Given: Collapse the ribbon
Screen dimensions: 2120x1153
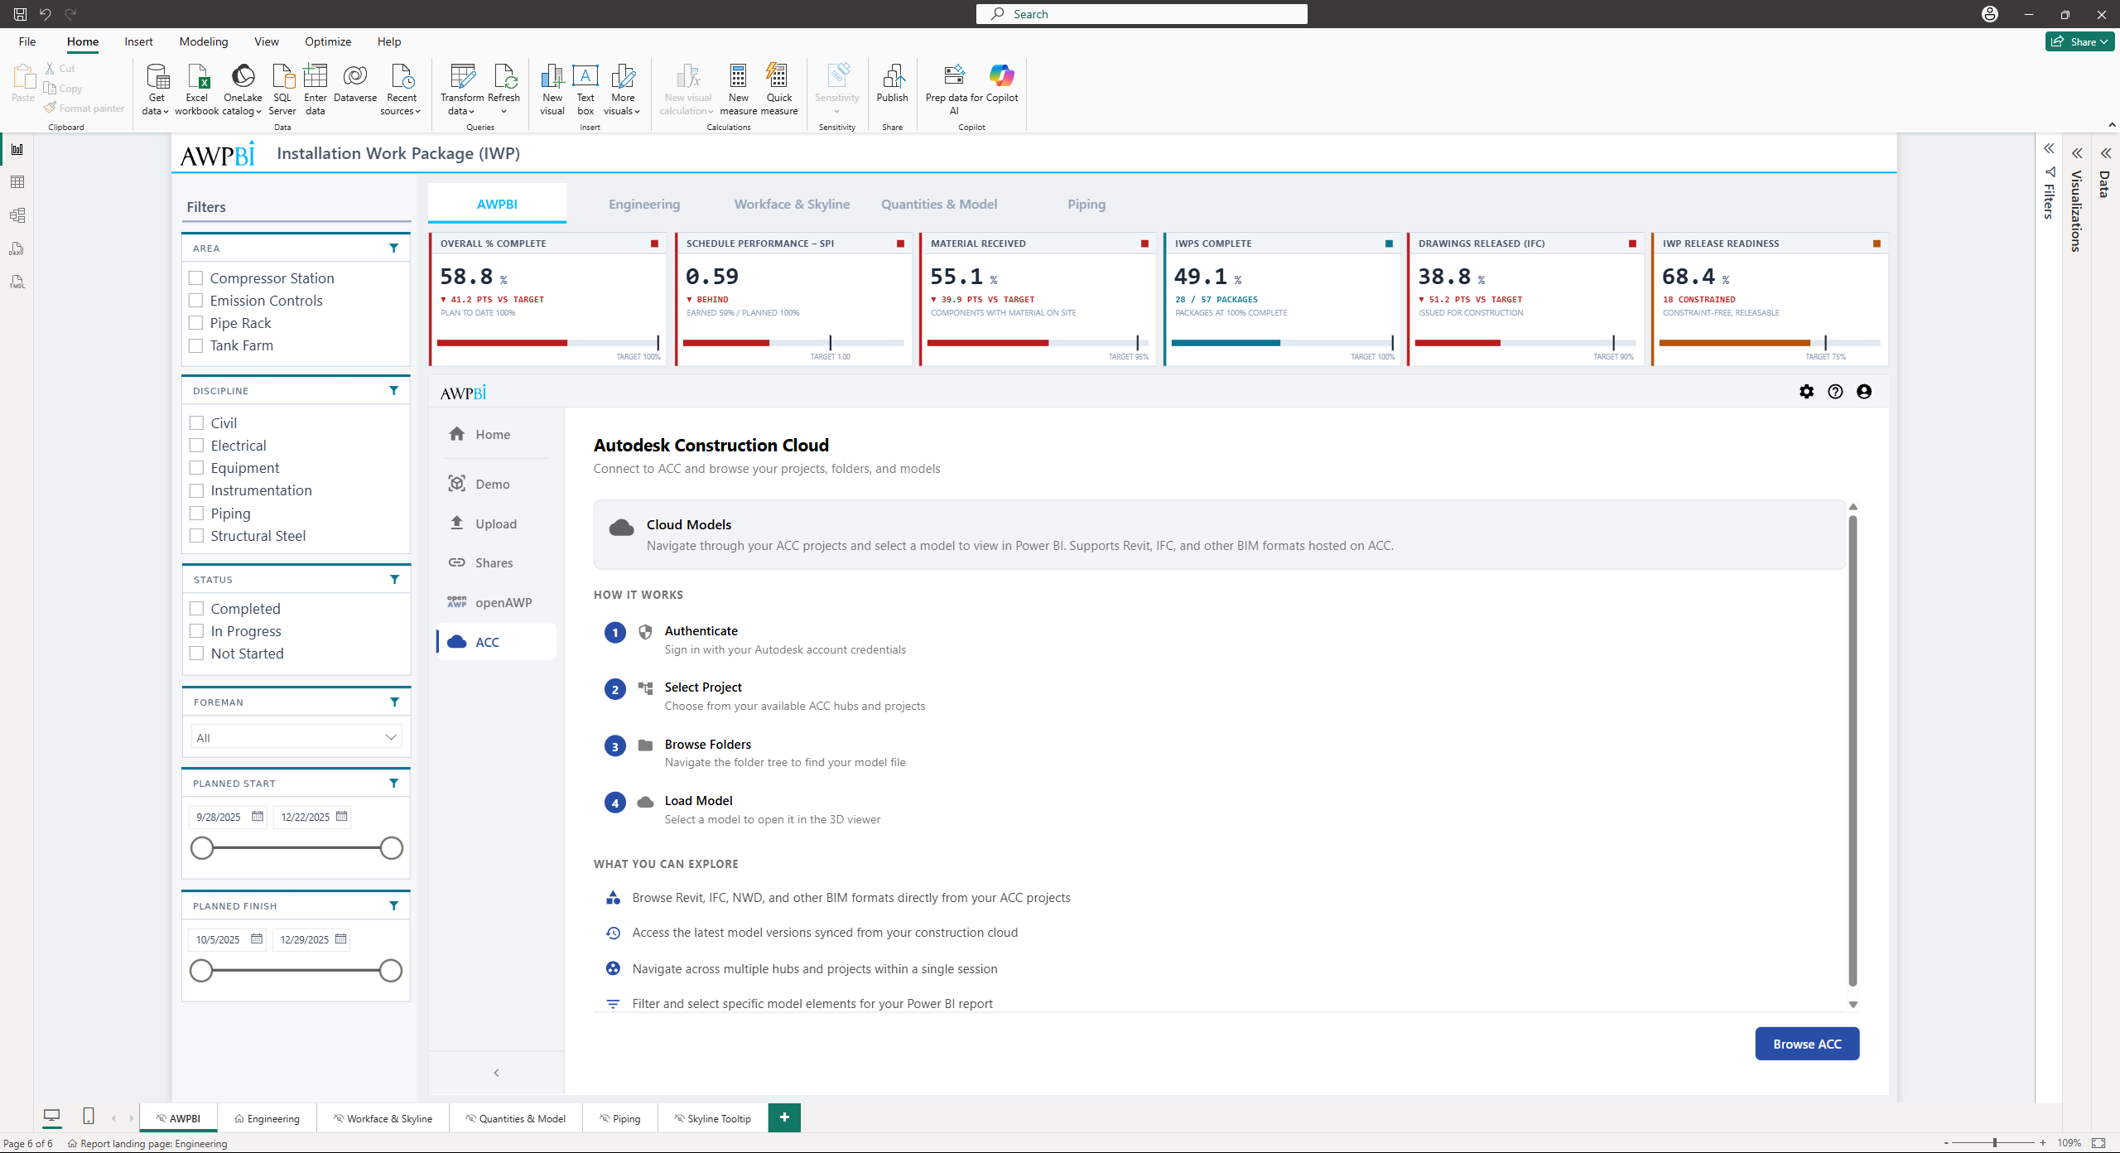Looking at the screenshot, I should 2112,125.
